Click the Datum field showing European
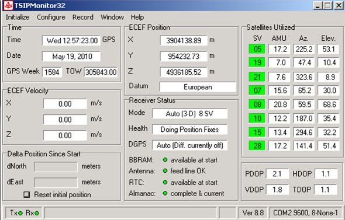The image size is (345, 220). coord(198,87)
